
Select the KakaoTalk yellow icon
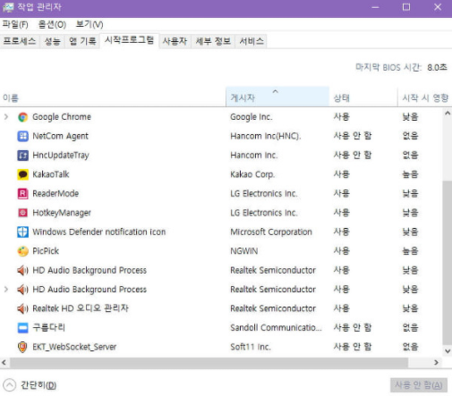pos(23,174)
